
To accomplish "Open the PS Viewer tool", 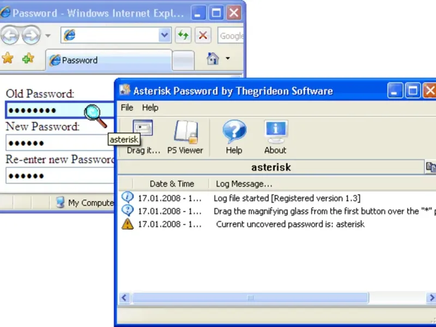I will click(185, 137).
